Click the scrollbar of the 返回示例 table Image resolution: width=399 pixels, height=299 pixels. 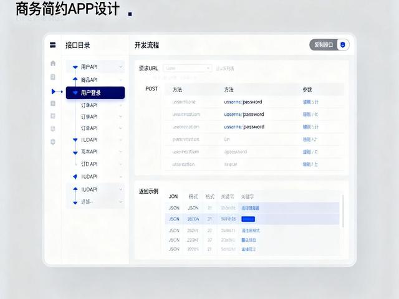pyautogui.click(x=343, y=211)
